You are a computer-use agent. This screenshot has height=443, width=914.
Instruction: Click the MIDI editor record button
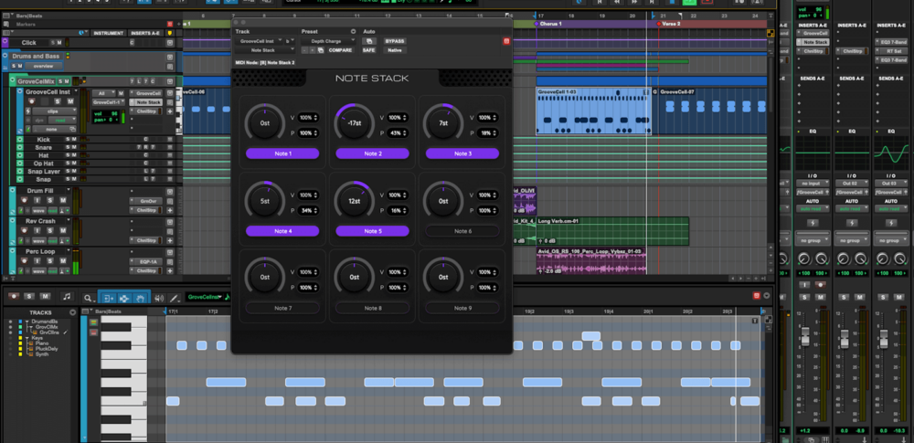tap(13, 296)
